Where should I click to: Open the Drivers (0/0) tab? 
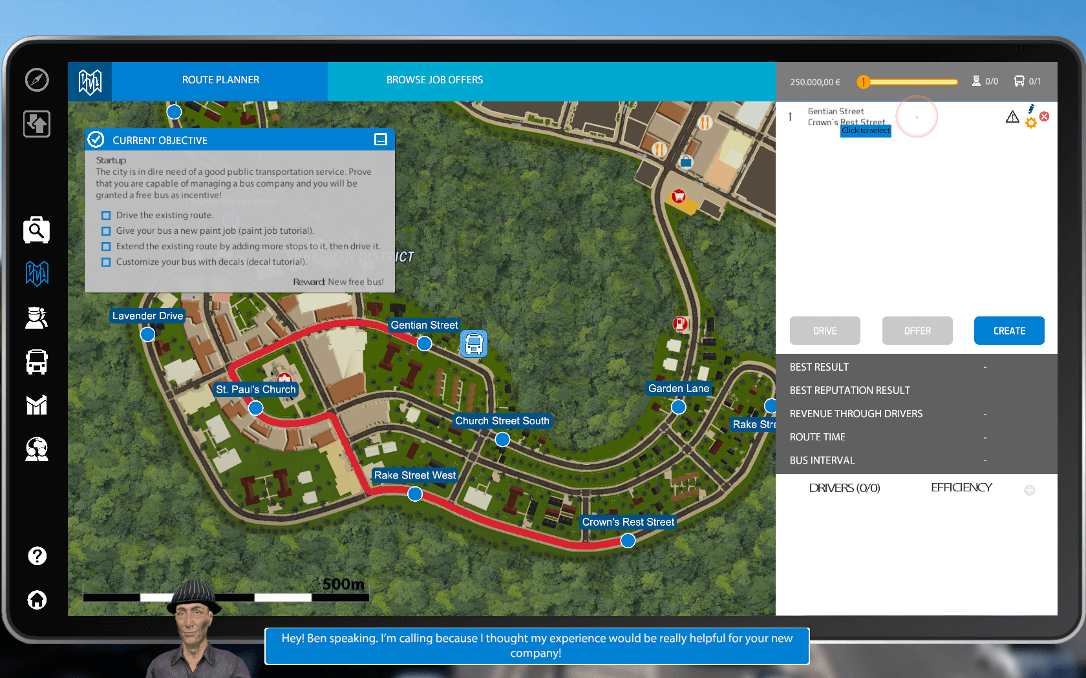(844, 488)
